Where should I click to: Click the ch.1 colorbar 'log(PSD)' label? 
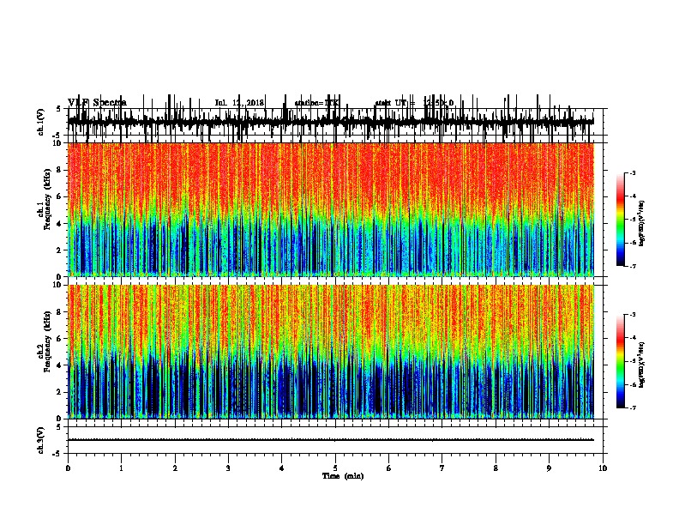click(642, 223)
